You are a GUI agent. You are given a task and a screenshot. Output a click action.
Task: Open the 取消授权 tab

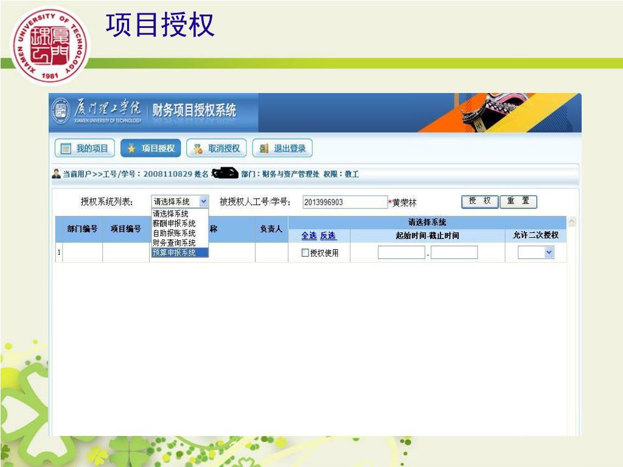coord(217,148)
